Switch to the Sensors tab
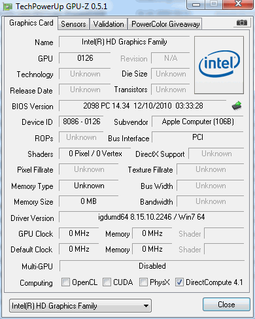Screen dimensions: 255x319 click(73, 24)
